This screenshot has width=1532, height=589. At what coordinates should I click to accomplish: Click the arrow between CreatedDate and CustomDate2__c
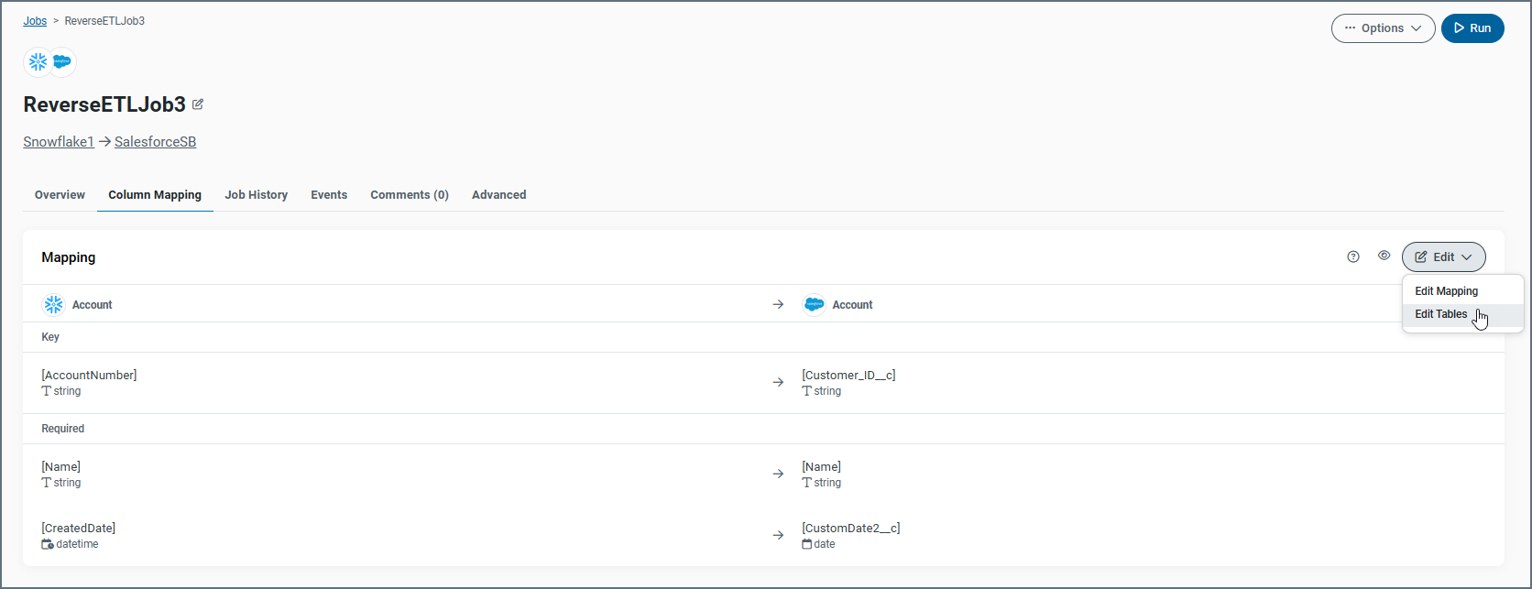[778, 536]
